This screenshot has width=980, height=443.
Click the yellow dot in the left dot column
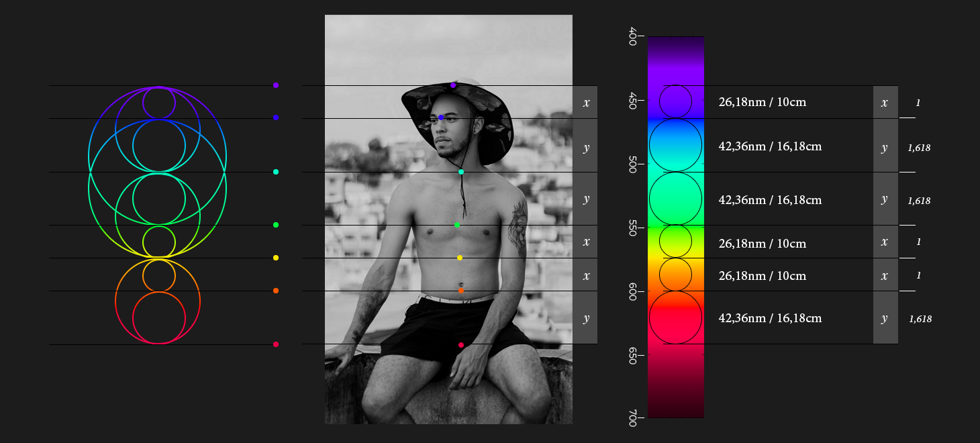[x=276, y=258]
